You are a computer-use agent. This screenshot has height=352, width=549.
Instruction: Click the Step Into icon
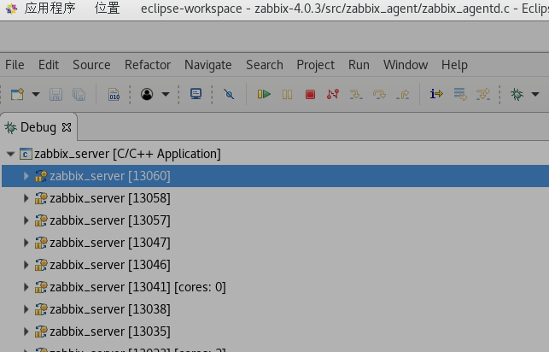pyautogui.click(x=356, y=94)
